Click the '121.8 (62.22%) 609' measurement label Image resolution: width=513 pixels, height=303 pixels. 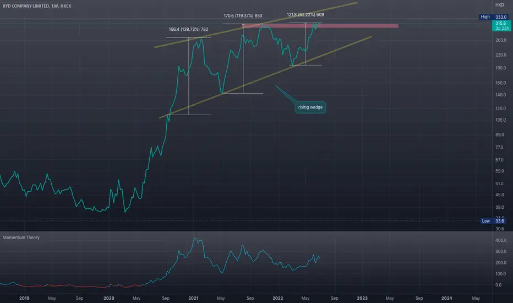point(305,14)
